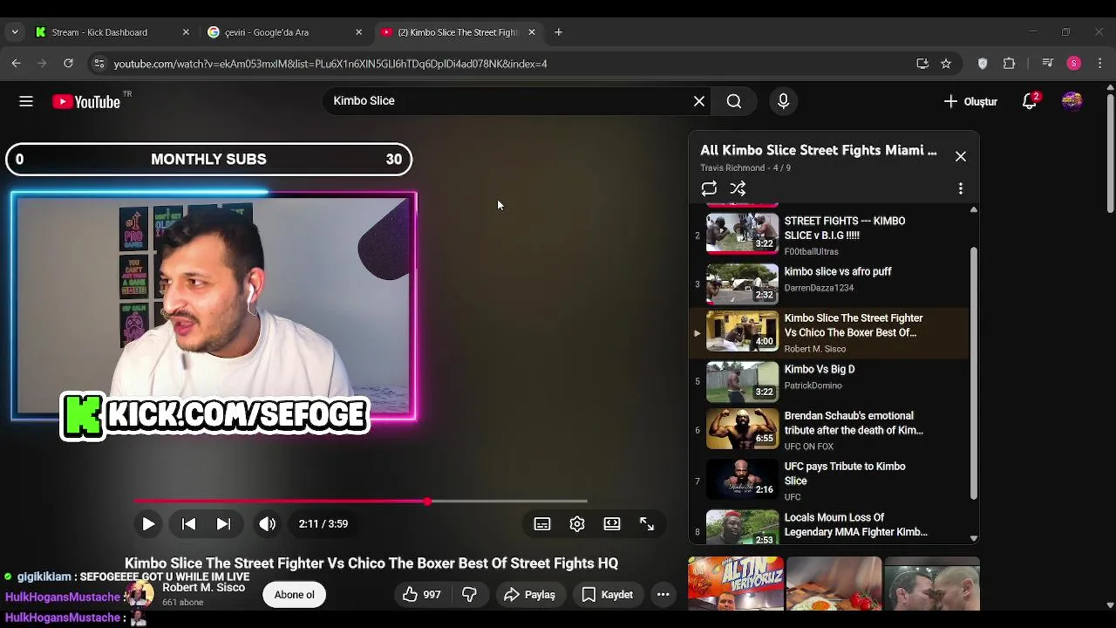Open the tab search dropdown arrow
This screenshot has height=628, width=1116.
coord(14,32)
